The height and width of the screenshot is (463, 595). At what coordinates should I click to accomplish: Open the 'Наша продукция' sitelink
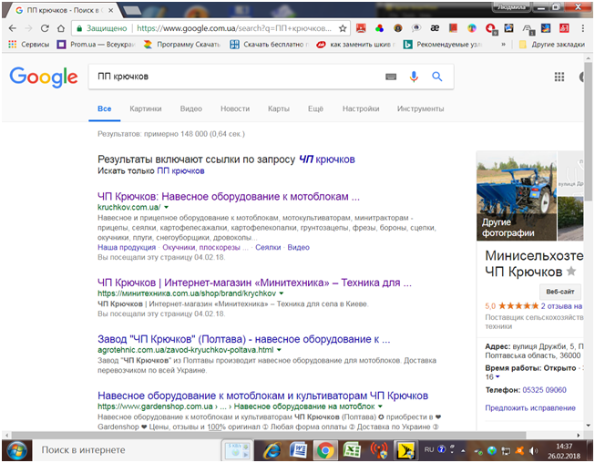point(127,247)
